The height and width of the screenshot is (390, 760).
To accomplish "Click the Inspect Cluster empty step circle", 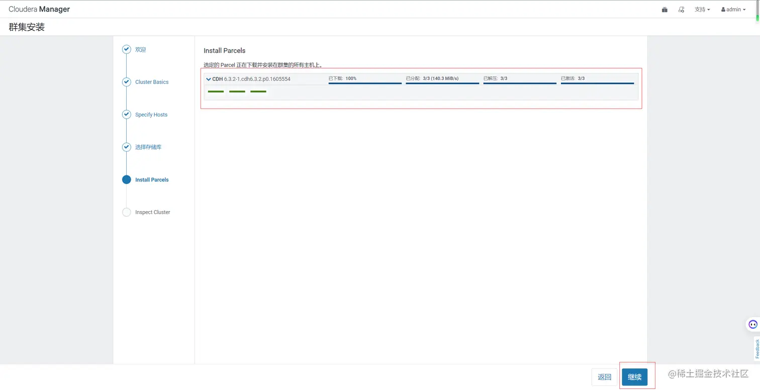I will coord(127,212).
